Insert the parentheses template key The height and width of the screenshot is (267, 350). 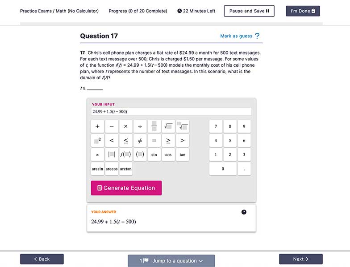(x=140, y=155)
